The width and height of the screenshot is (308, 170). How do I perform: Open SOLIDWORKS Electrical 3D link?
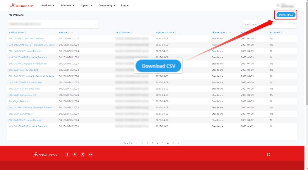pos(22,95)
